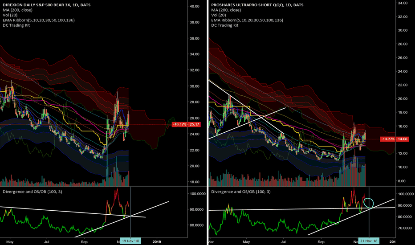Click the 90.0000 label on right indicator axis
The width and height of the screenshot is (415, 245).
tap(405, 205)
